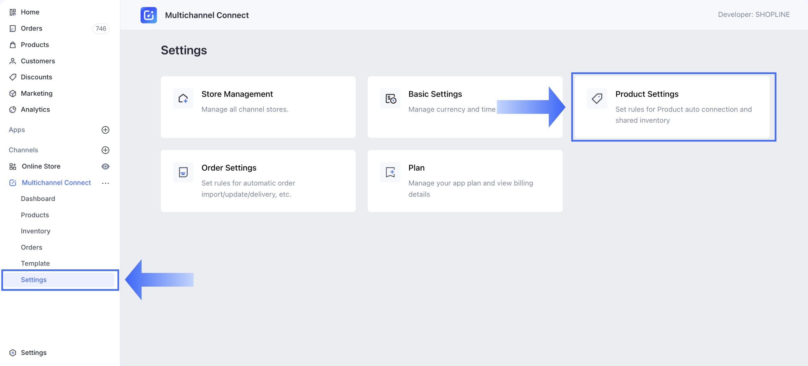
Task: Click the Store Management house icon
Action: tap(183, 99)
